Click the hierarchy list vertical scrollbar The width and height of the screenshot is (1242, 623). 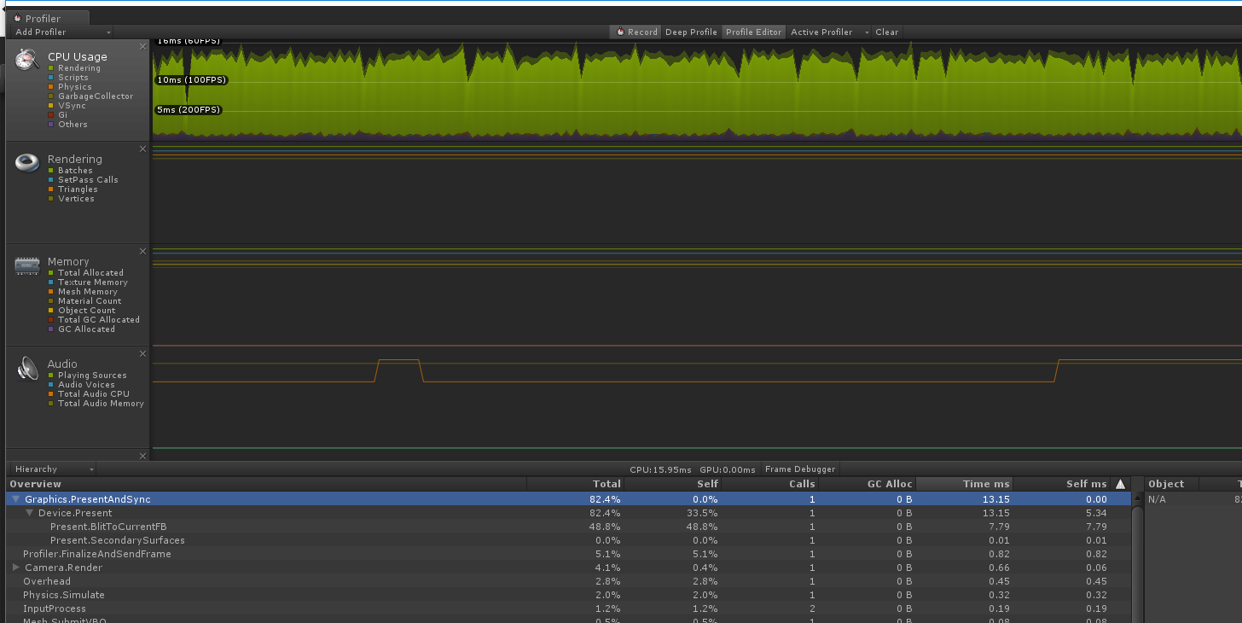point(1137,563)
